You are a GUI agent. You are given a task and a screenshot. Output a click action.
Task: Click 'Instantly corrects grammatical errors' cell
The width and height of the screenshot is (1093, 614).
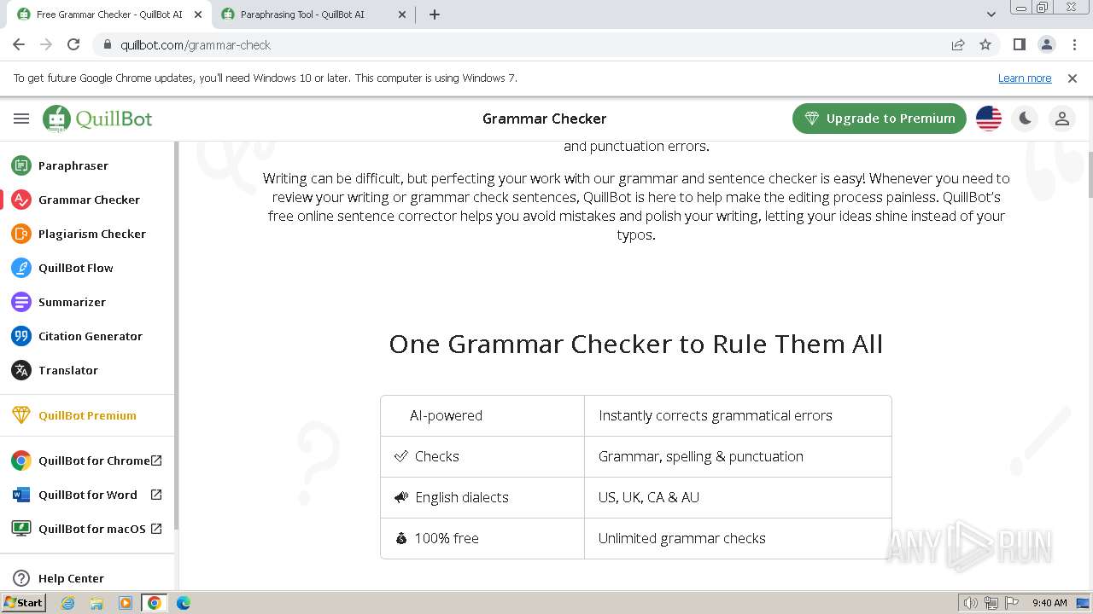(x=738, y=416)
